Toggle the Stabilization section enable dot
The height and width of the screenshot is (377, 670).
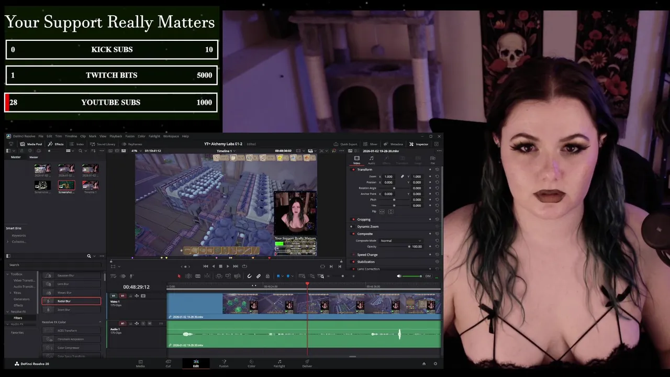click(x=353, y=262)
